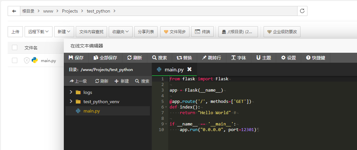Open the Terminal (终端) button
This screenshot has width=357, height=150.
202,32
